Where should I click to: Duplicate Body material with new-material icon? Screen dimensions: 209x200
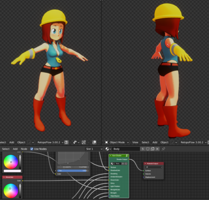coord(152,149)
